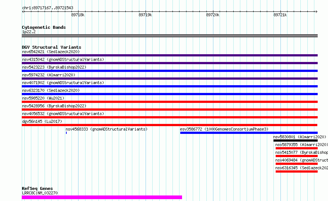Select the 1p22.2 band label

click(x=29, y=32)
